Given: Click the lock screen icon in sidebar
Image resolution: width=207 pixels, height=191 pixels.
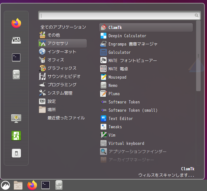Looking at the screenshot, I should (16, 118).
